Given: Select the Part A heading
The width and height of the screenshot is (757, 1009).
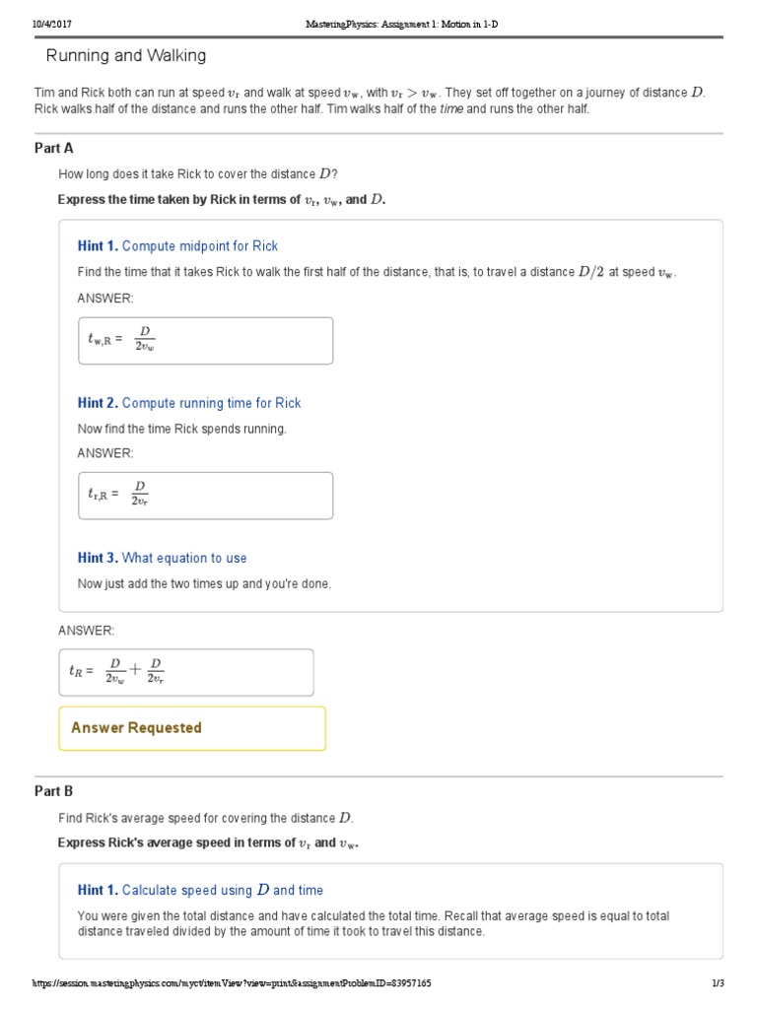Looking at the screenshot, I should 54,148.
